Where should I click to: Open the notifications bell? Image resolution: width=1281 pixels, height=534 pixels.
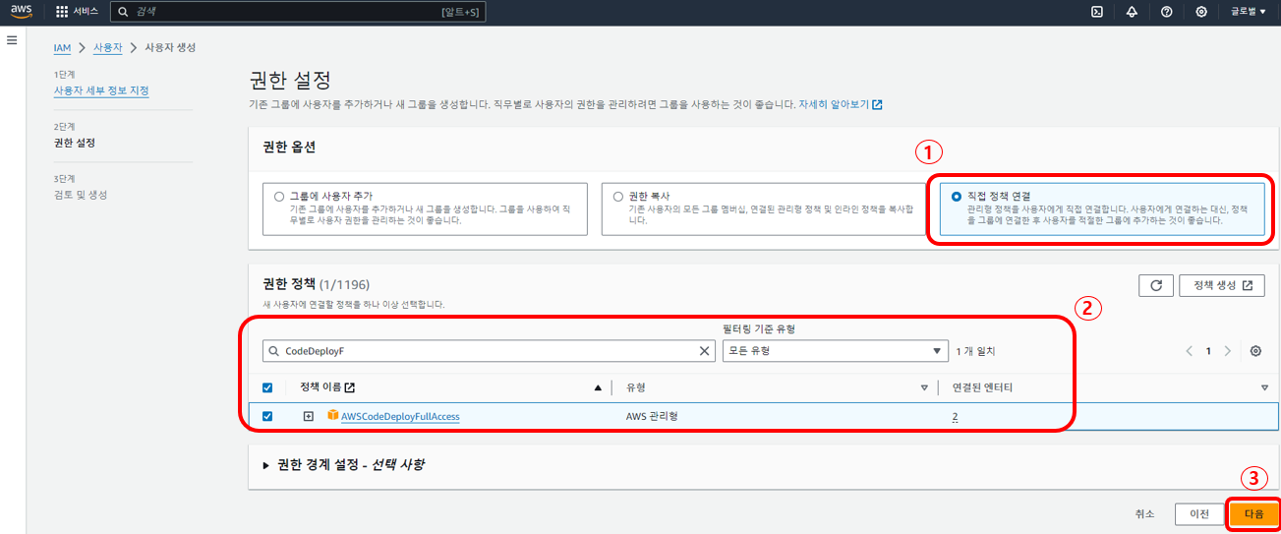pos(1132,12)
